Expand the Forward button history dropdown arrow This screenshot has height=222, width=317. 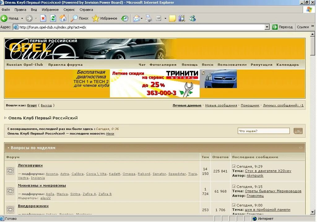[x=36, y=18]
